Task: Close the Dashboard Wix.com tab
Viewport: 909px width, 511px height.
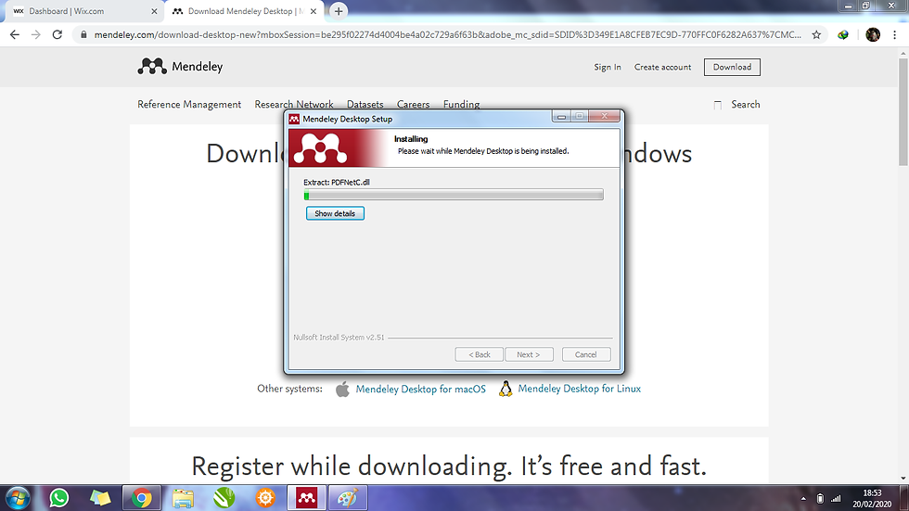Action: (154, 11)
